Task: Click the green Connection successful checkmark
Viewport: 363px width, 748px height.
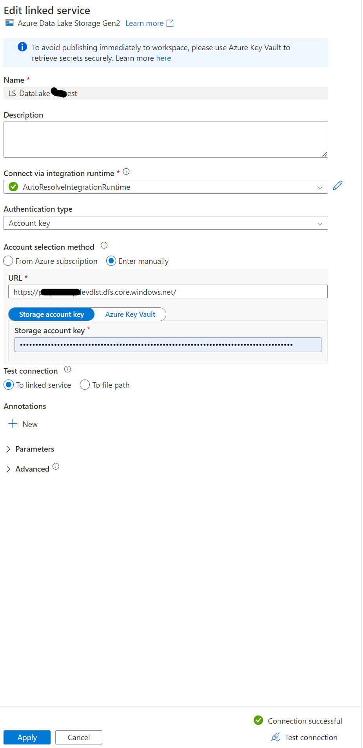Action: 258,720
